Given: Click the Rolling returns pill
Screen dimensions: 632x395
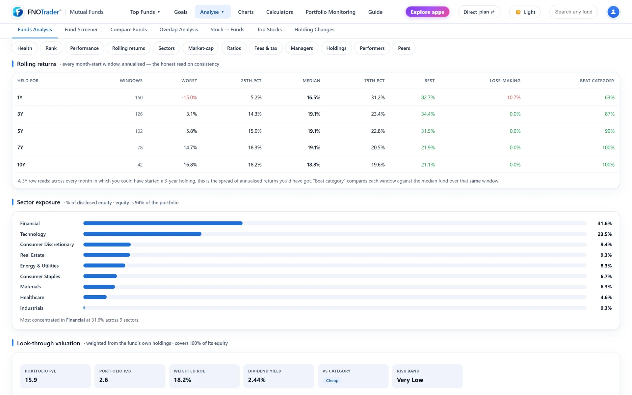Looking at the screenshot, I should point(128,48).
